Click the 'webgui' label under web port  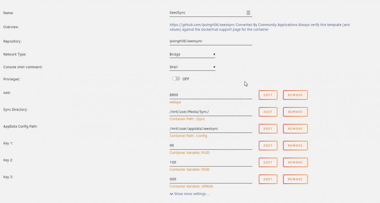coord(175,102)
